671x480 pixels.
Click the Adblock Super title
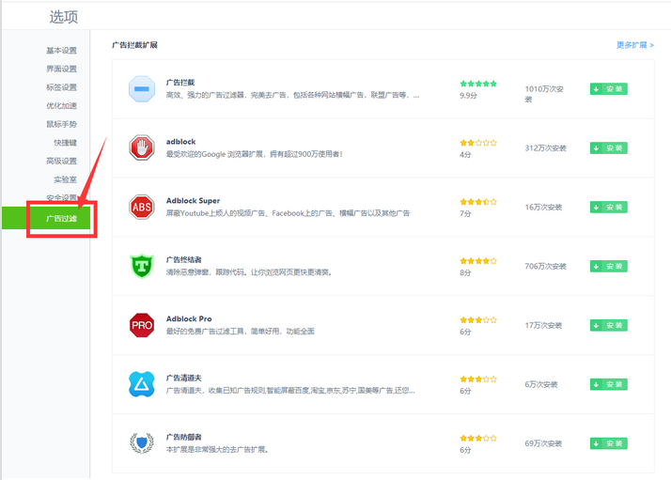[x=193, y=201]
